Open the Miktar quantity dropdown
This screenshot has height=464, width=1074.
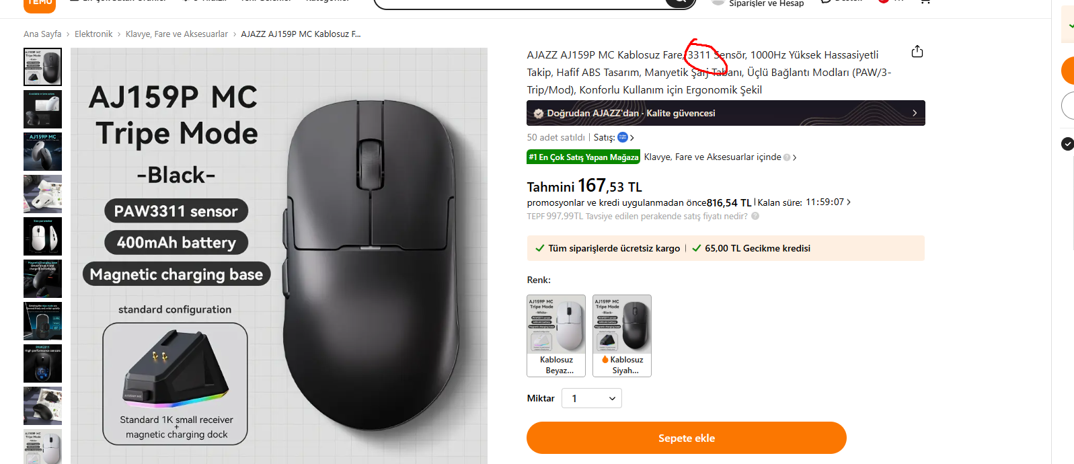coord(592,399)
